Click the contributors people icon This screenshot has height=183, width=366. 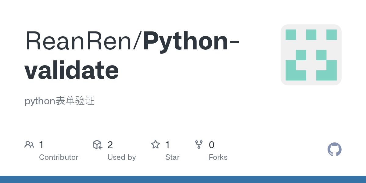tap(29, 145)
